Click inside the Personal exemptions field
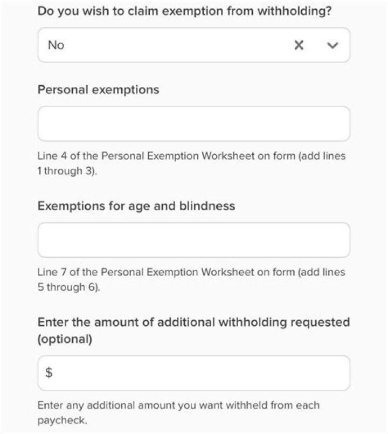Image resolution: width=388 pixels, height=434 pixels. (x=194, y=123)
